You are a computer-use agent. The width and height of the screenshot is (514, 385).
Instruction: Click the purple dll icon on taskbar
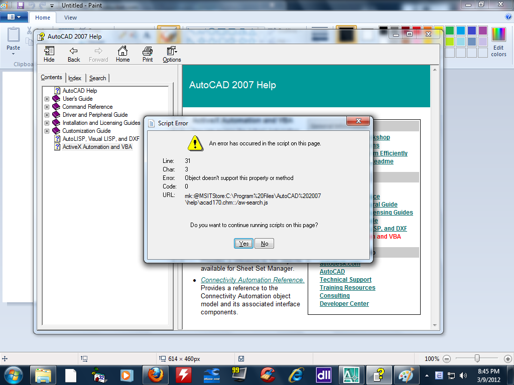(x=324, y=375)
